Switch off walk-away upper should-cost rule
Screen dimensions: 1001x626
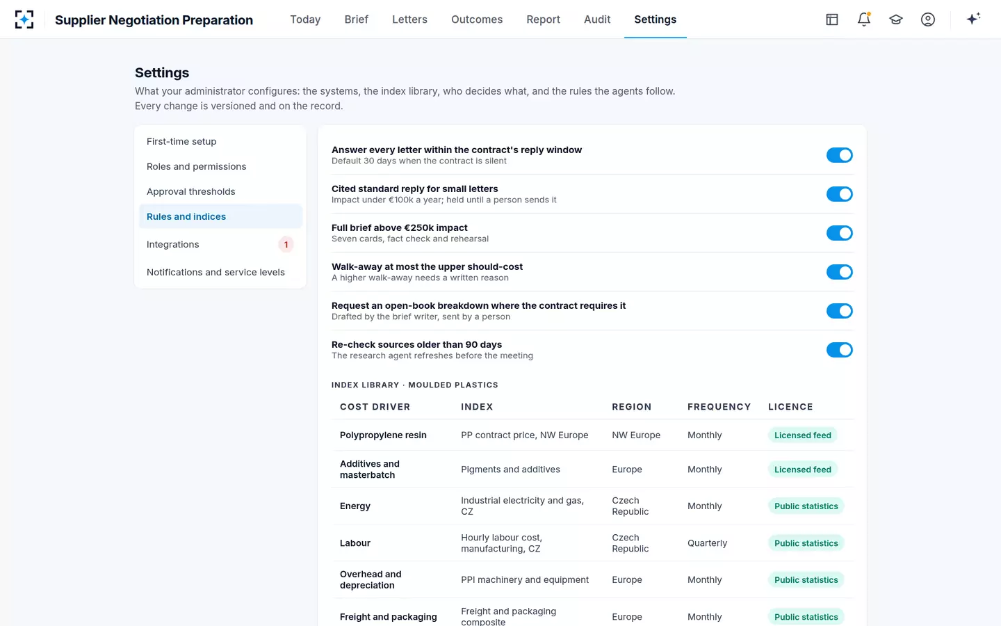(x=840, y=272)
